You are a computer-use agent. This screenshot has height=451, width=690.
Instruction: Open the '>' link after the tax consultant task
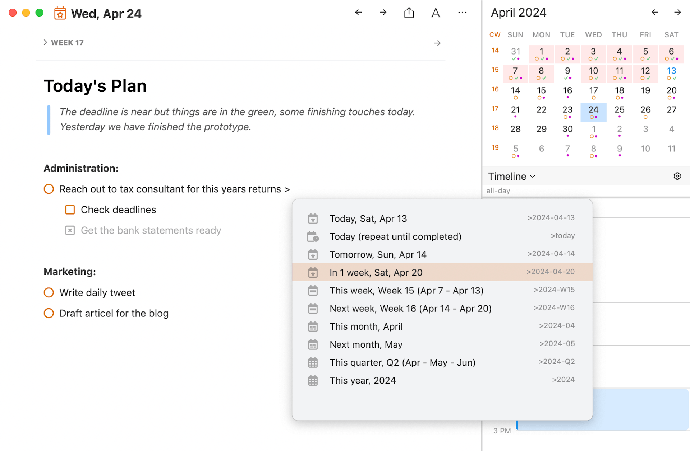tap(287, 189)
